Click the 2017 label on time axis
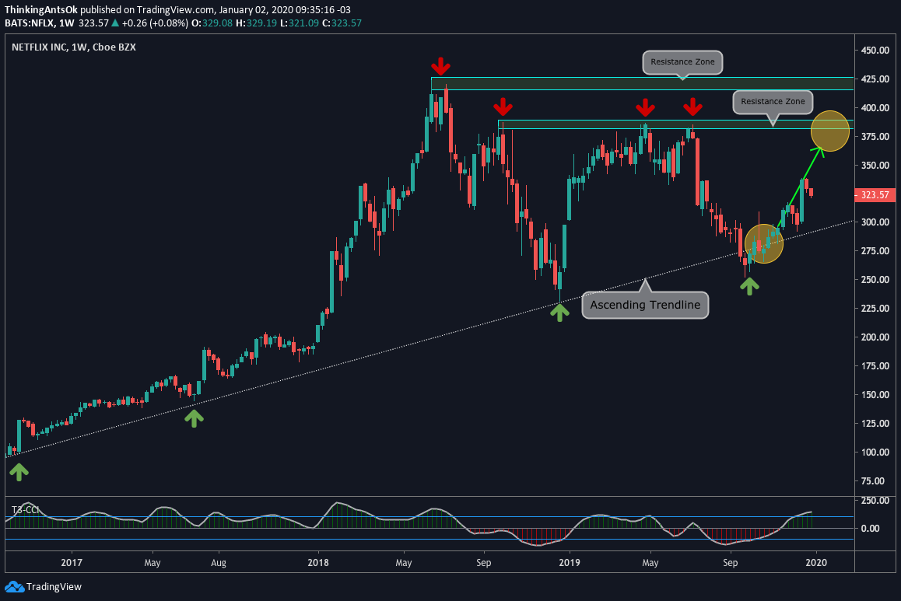 72,563
